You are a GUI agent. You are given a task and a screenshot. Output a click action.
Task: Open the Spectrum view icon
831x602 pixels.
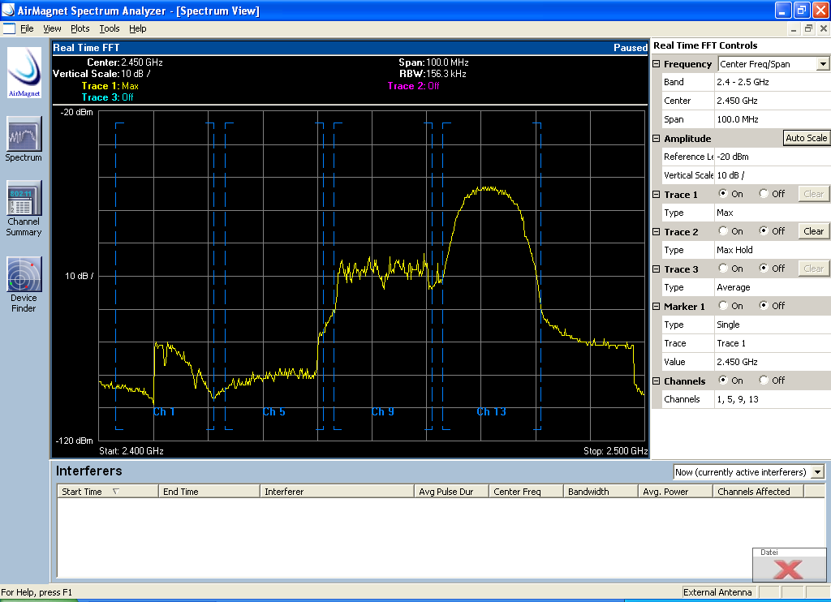(24, 134)
